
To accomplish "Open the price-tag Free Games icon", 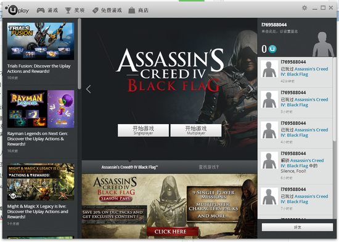I will [x=96, y=10].
